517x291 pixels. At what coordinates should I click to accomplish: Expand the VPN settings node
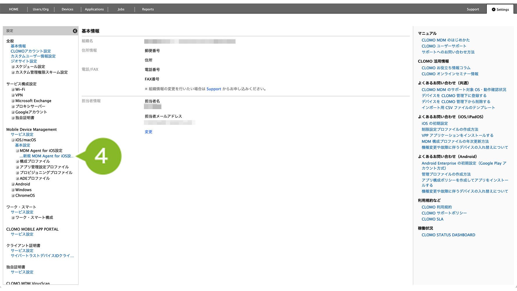tap(13, 95)
